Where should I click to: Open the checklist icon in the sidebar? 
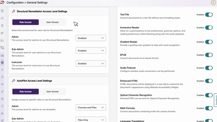pos(2,18)
